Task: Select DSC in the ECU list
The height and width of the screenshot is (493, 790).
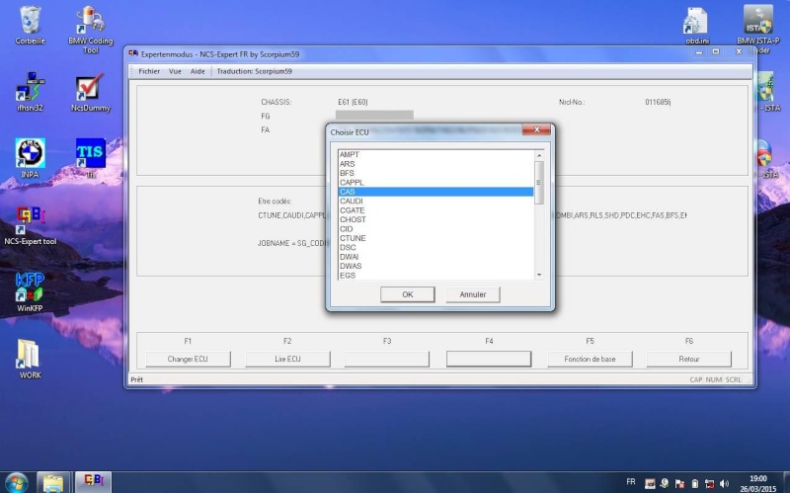Action: 435,248
